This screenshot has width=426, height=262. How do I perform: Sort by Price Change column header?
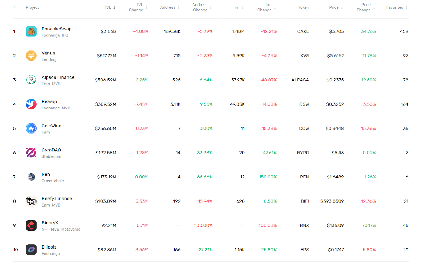coord(366,7)
